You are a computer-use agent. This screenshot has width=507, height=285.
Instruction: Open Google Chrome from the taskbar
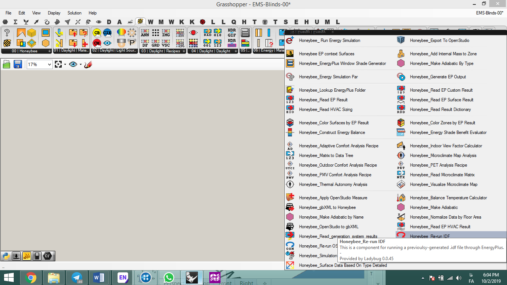[x=30, y=278]
